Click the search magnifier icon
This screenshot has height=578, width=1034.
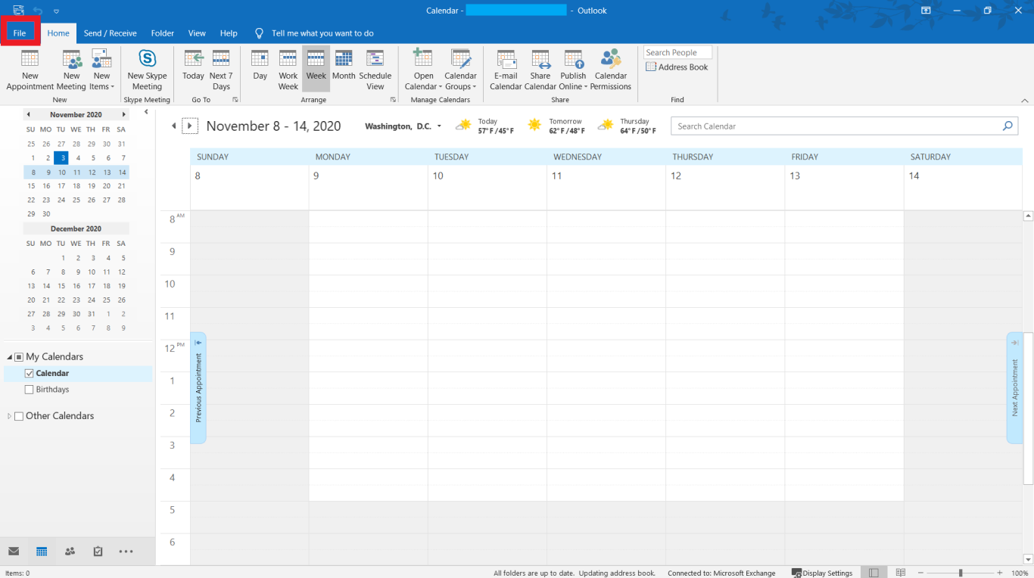[1008, 126]
